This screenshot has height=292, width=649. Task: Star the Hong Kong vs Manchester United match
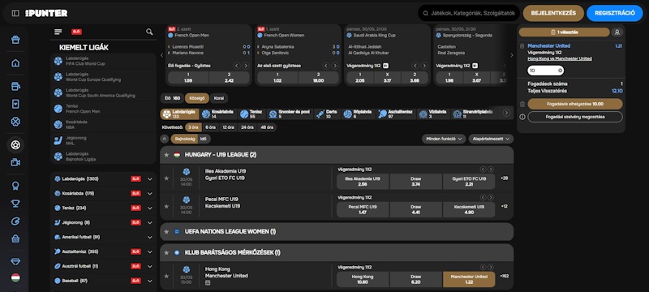[x=166, y=277]
